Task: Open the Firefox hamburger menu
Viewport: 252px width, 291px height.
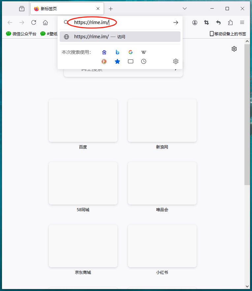Action: [x=242, y=22]
